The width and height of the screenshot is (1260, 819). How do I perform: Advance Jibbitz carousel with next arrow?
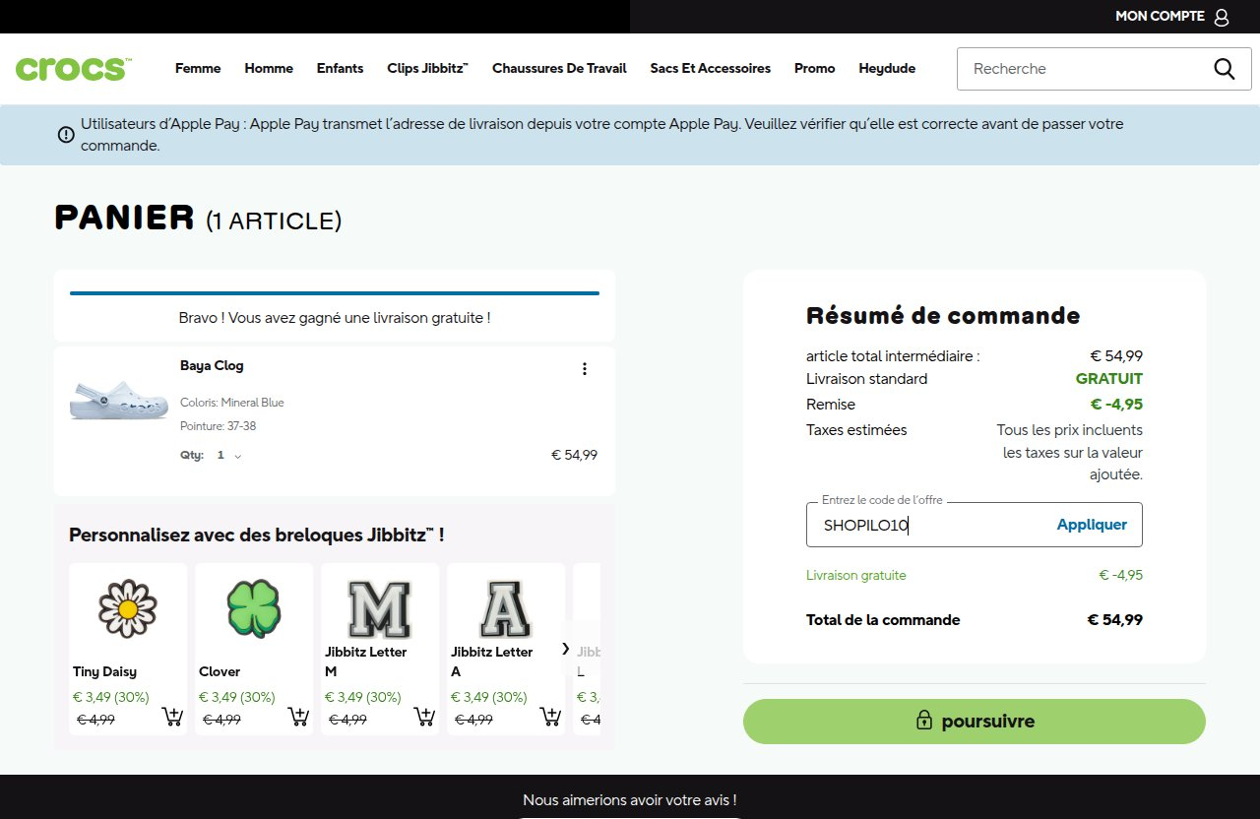click(x=566, y=648)
